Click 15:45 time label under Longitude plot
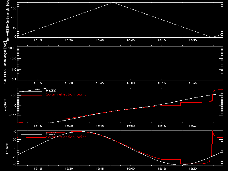The height and width of the screenshot is (171, 228). click(100, 126)
